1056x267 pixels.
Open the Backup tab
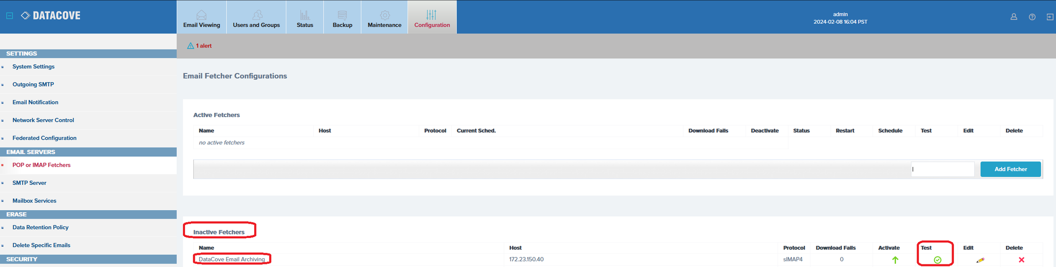[x=343, y=17]
